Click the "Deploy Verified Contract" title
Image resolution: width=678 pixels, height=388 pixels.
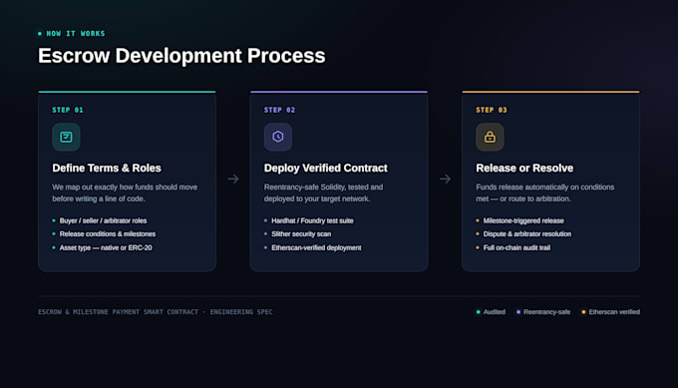pyautogui.click(x=326, y=168)
